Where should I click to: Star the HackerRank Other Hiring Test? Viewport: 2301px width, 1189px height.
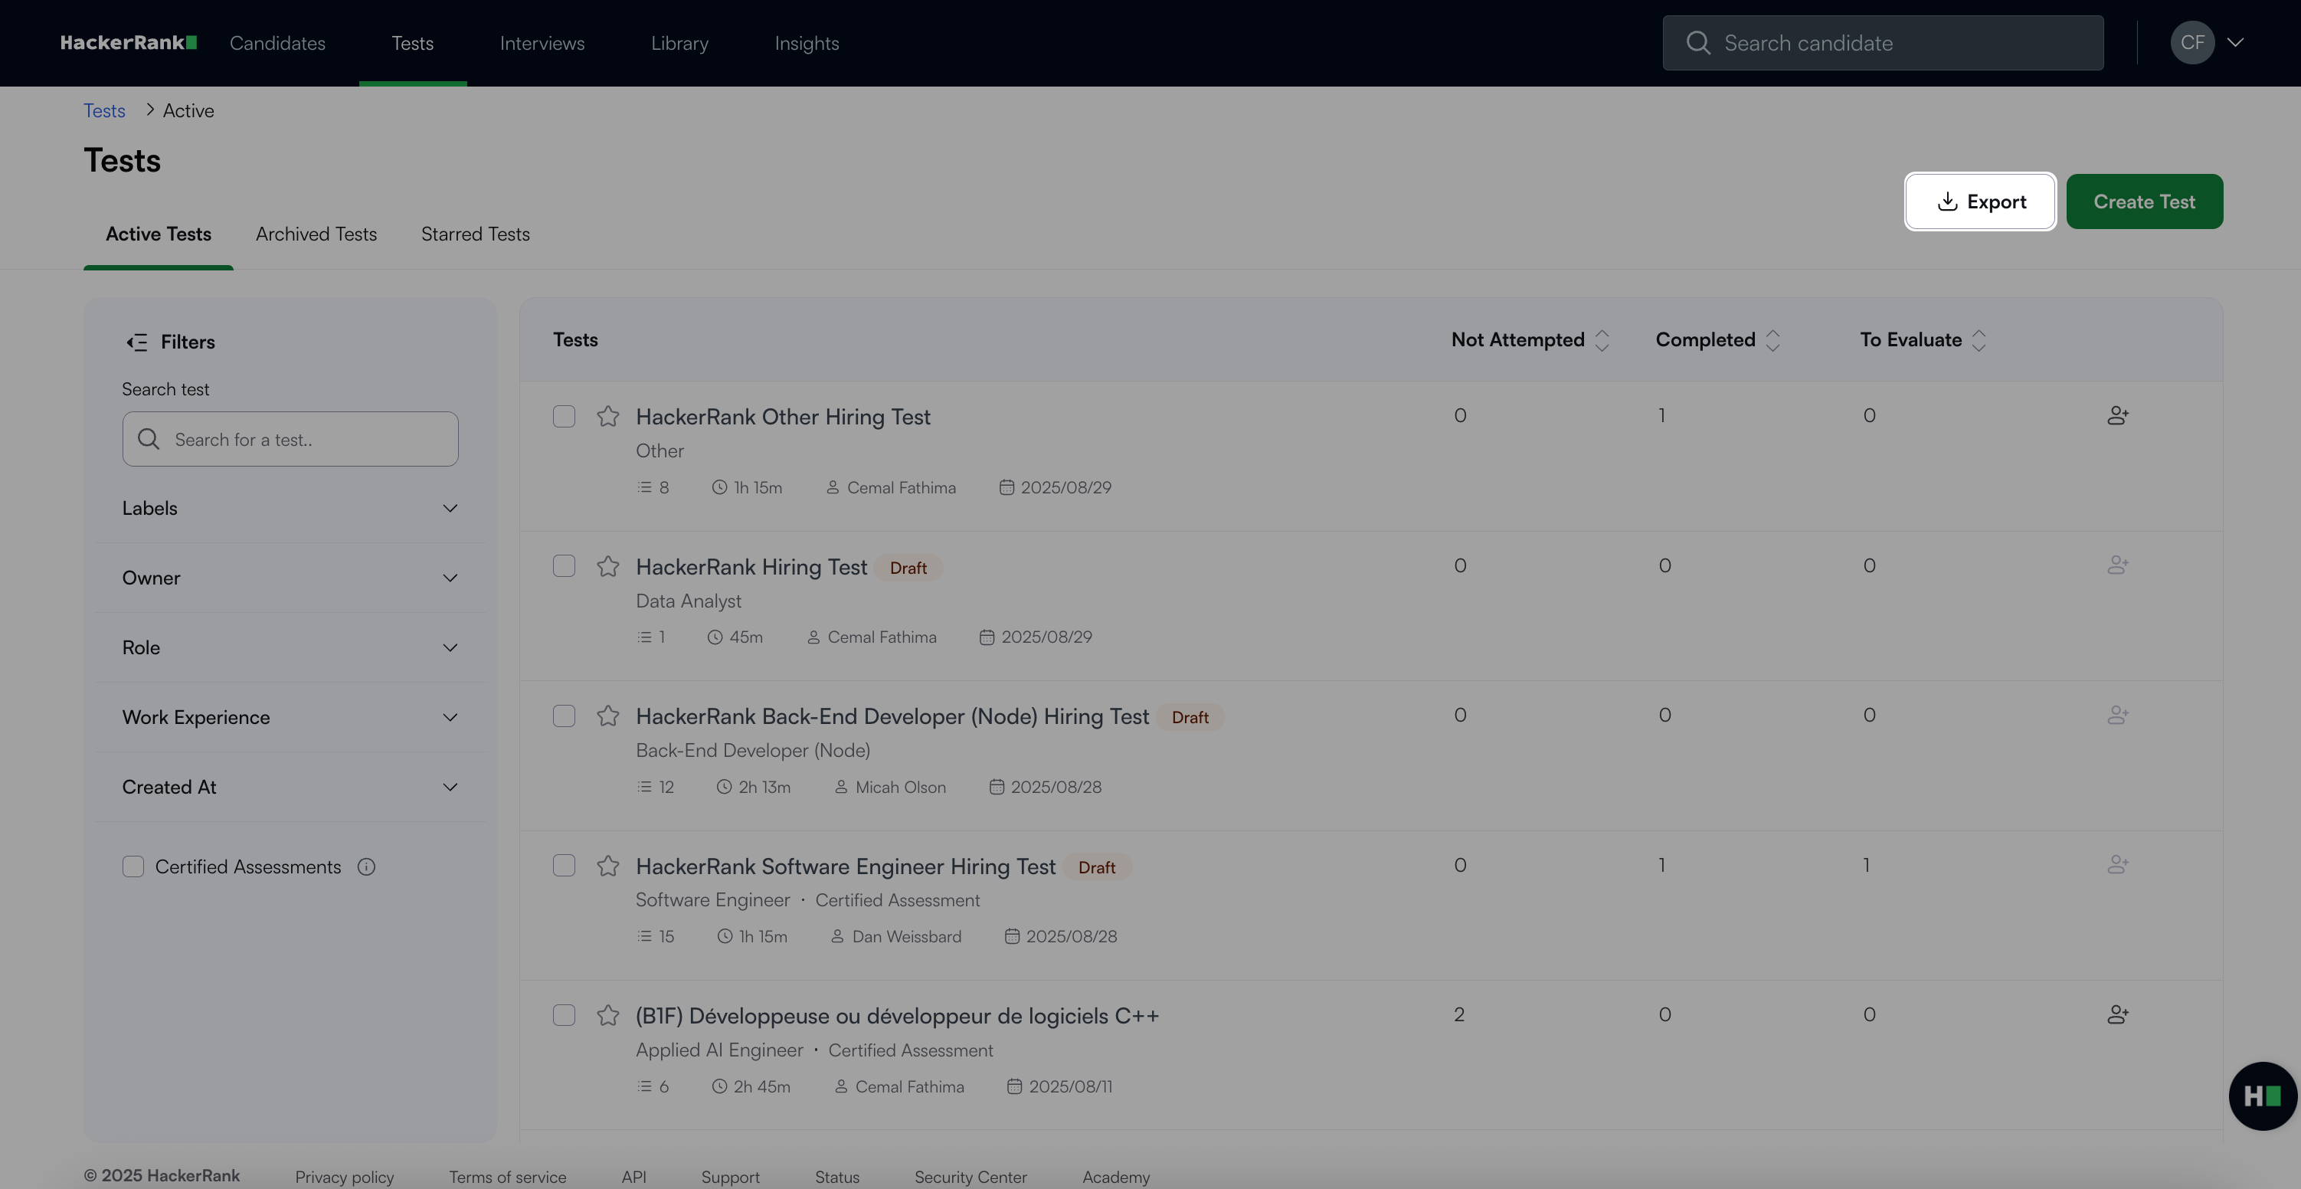click(x=608, y=416)
